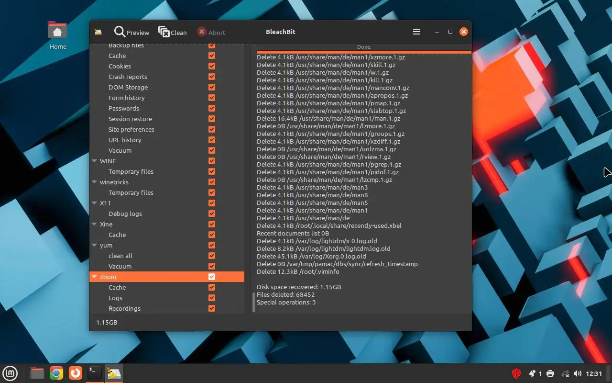The image size is (612, 383).
Task: Open the BleachBit hamburger menu
Action: click(416, 32)
